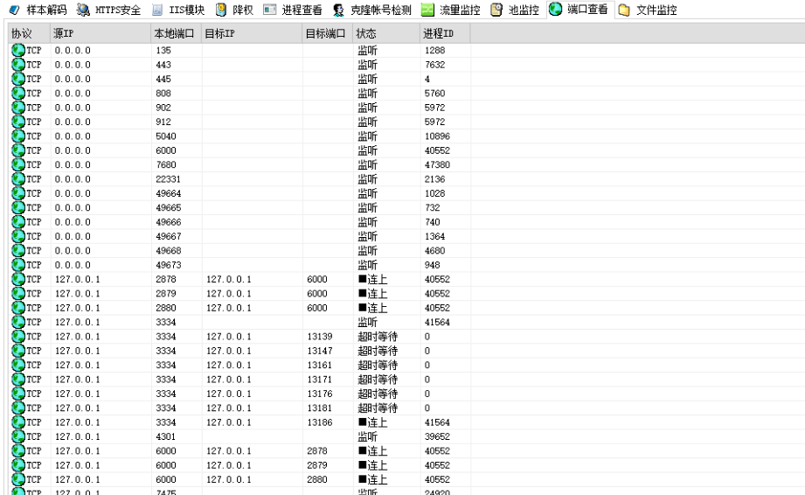Screen dimensions: 805x495
Task: Select local port 49666 cell
Action: [x=169, y=222]
